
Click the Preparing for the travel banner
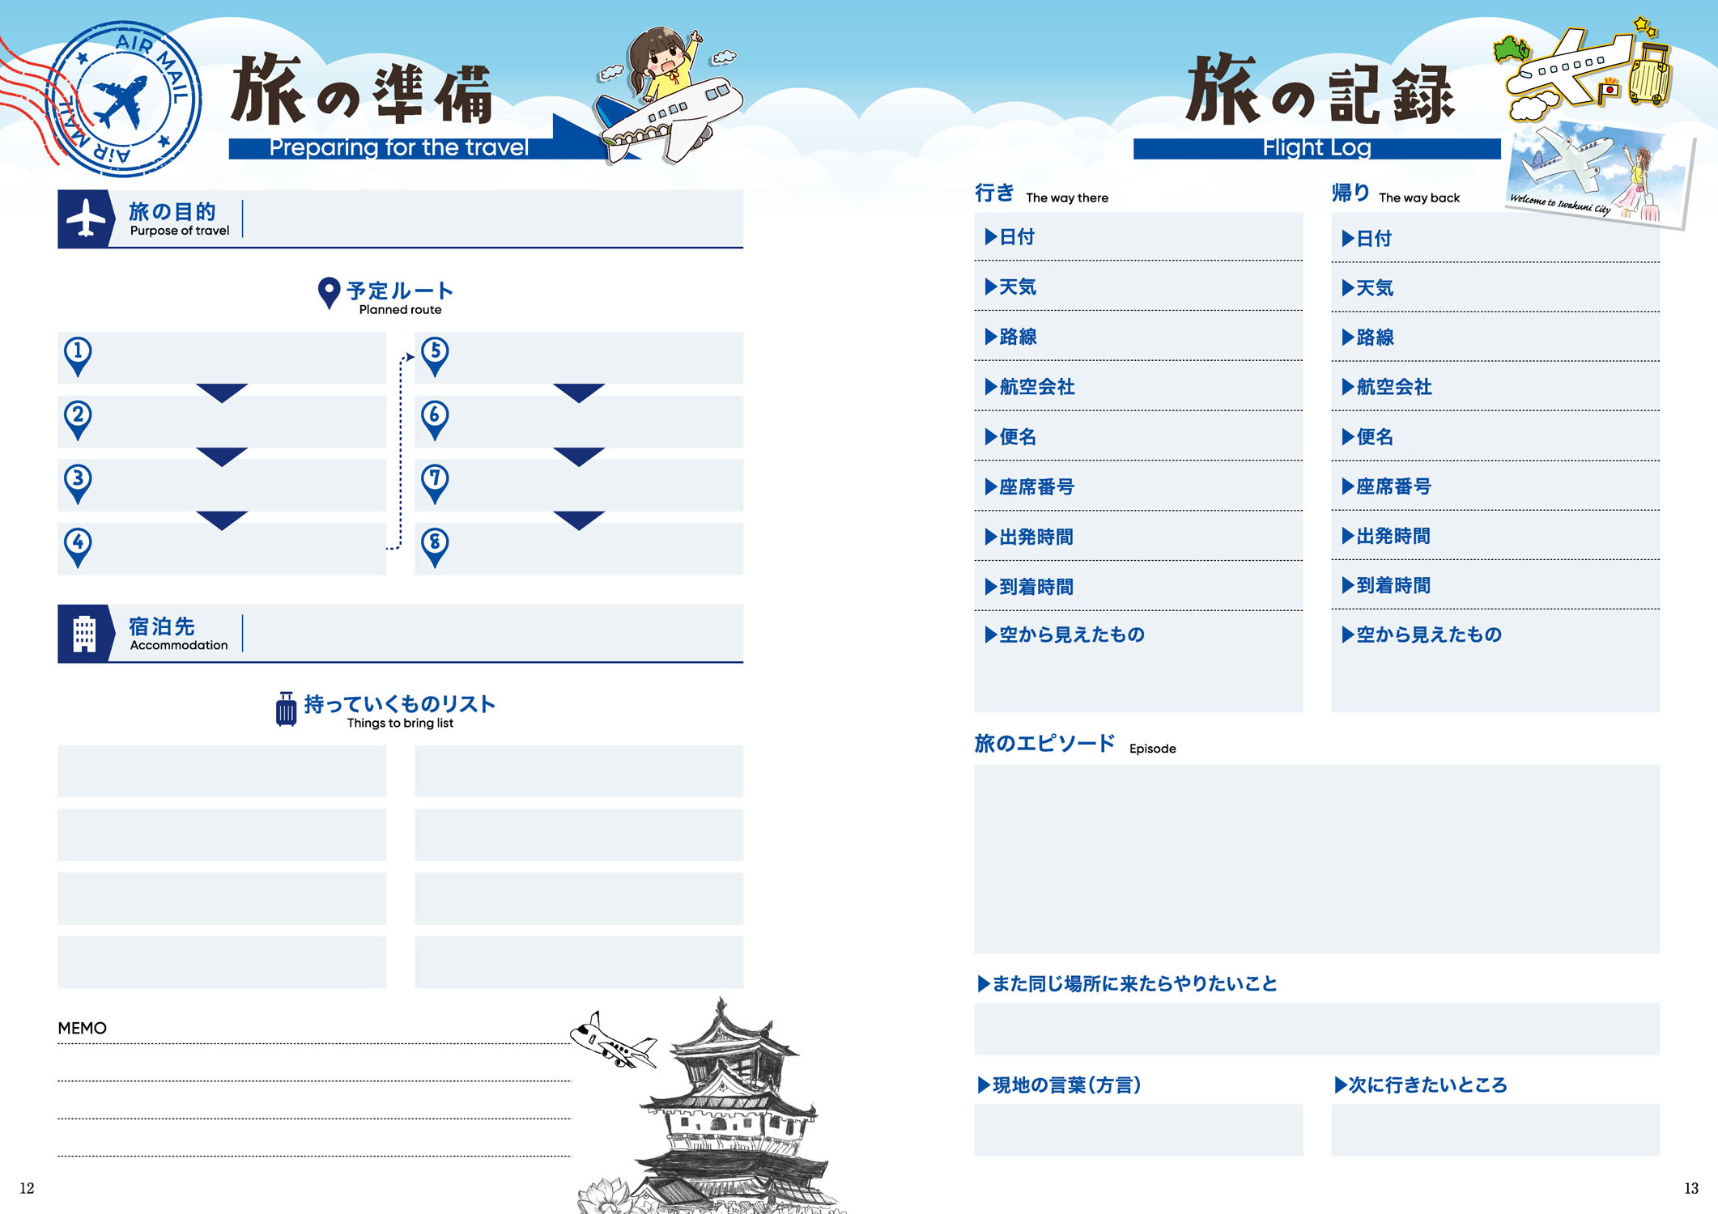[x=398, y=148]
